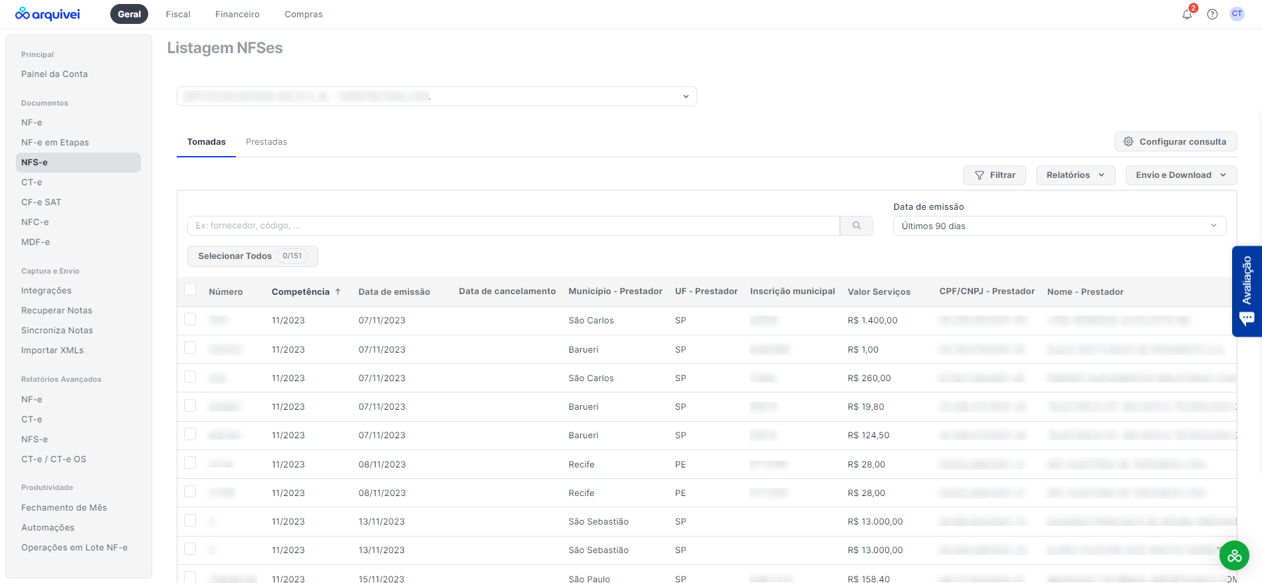Open the CT user avatar menu

(1237, 14)
